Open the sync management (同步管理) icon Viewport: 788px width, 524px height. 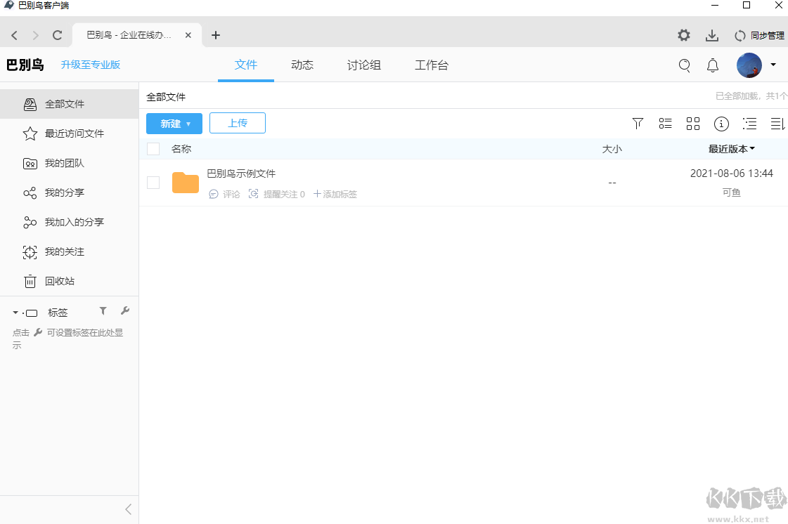740,35
